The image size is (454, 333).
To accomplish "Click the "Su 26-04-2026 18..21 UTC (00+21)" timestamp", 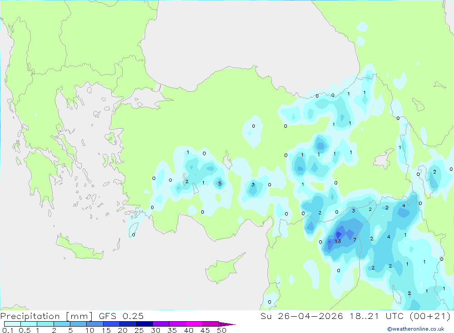I will 355,316.
